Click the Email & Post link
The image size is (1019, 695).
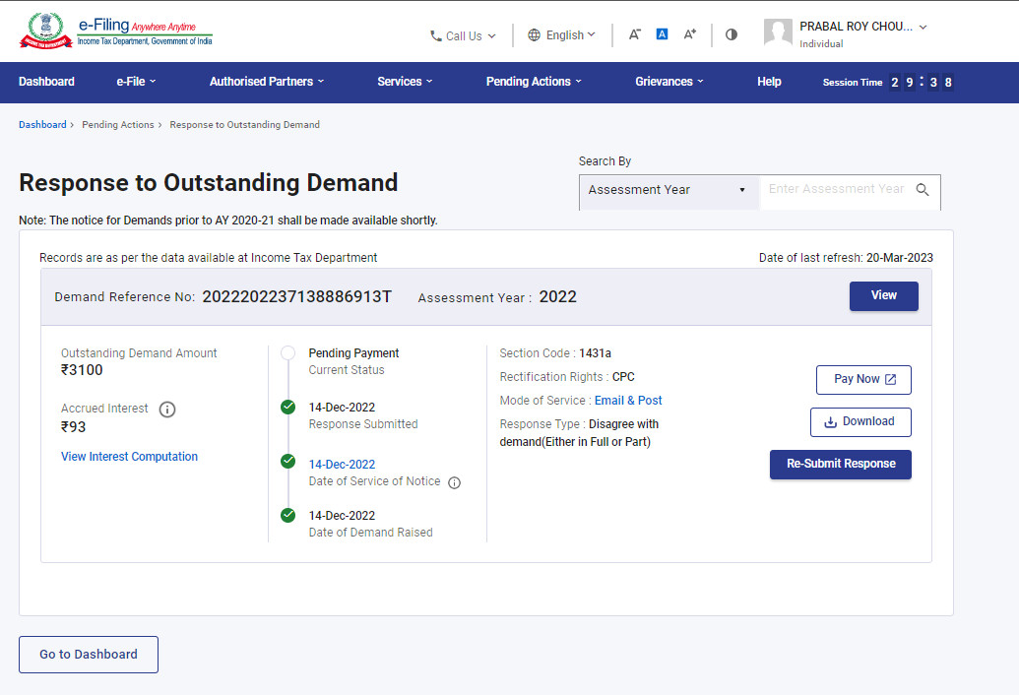click(x=628, y=401)
